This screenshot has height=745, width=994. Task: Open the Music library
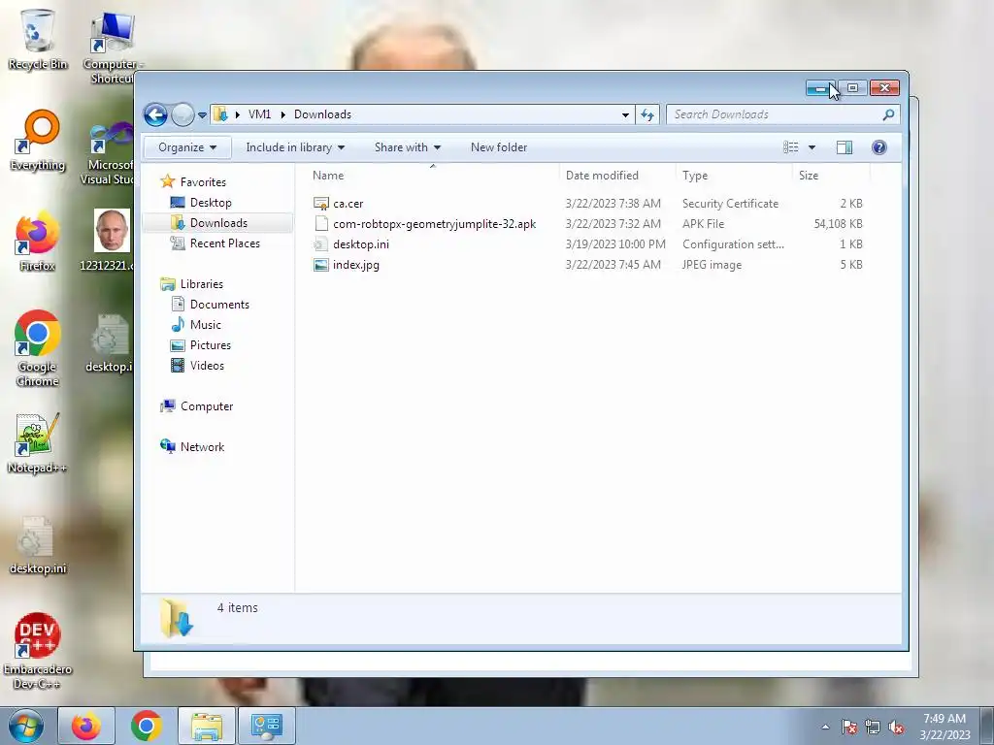[x=206, y=325]
